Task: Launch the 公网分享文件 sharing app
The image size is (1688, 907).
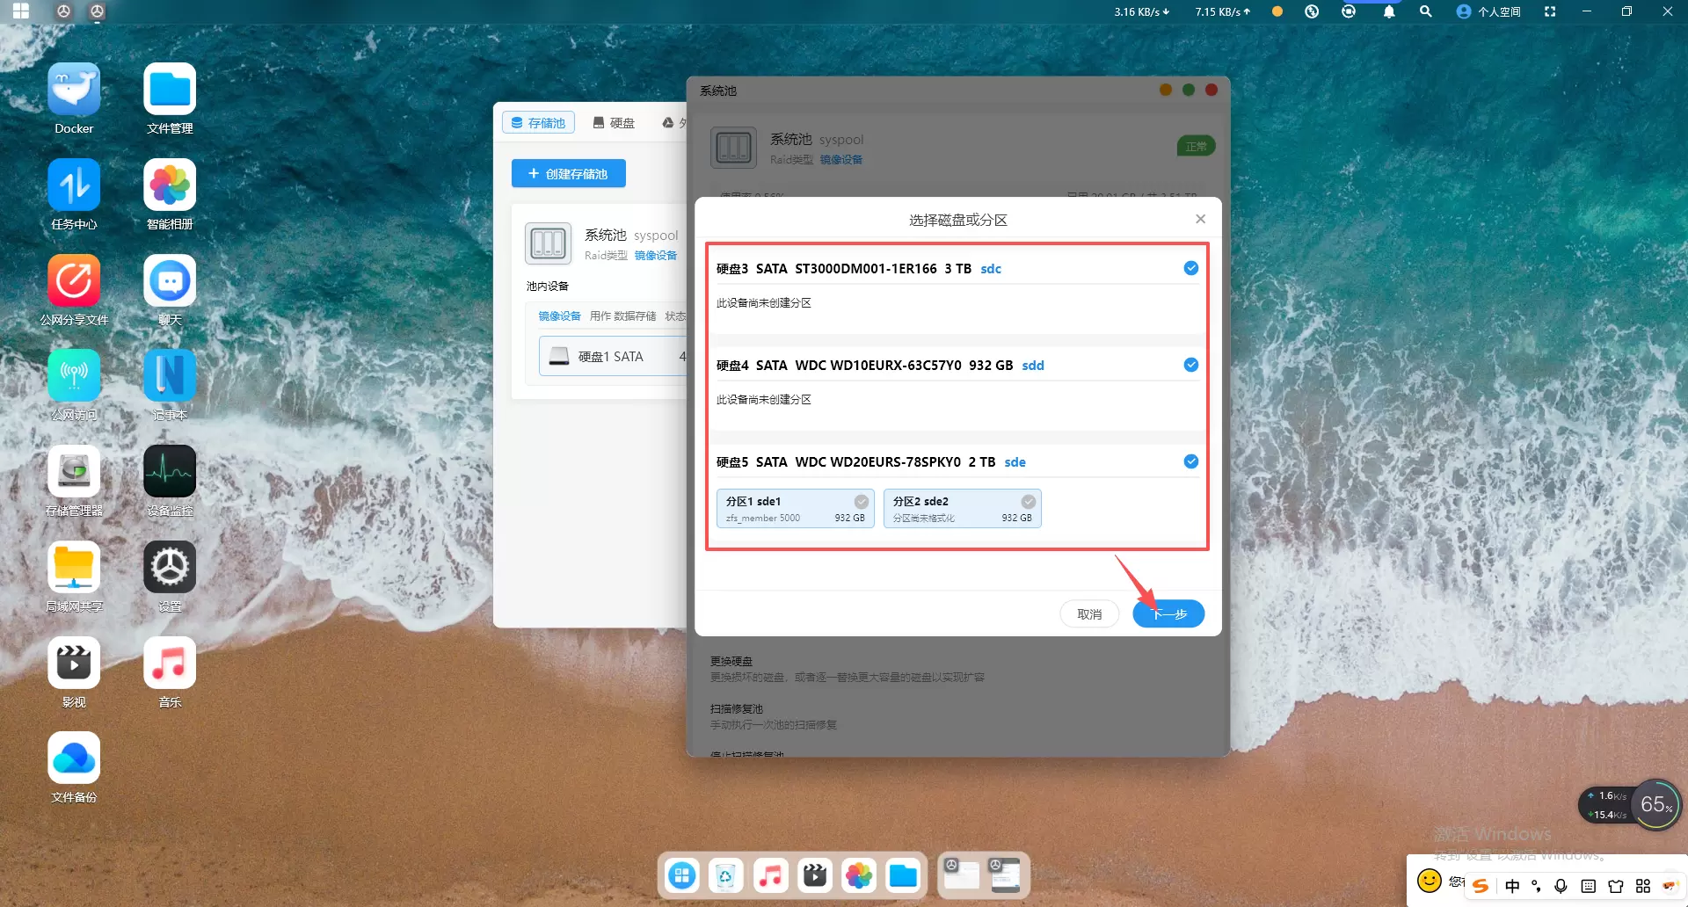Action: click(74, 281)
